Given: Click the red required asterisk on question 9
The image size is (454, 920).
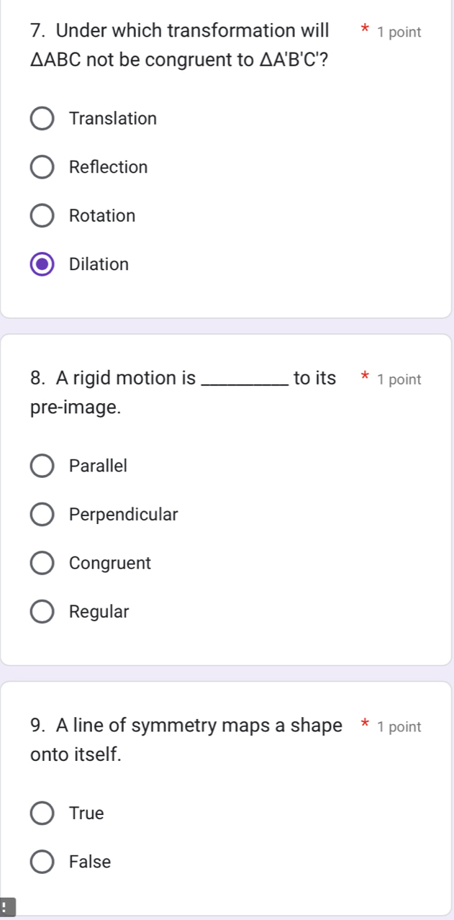Looking at the screenshot, I should 365,726.
